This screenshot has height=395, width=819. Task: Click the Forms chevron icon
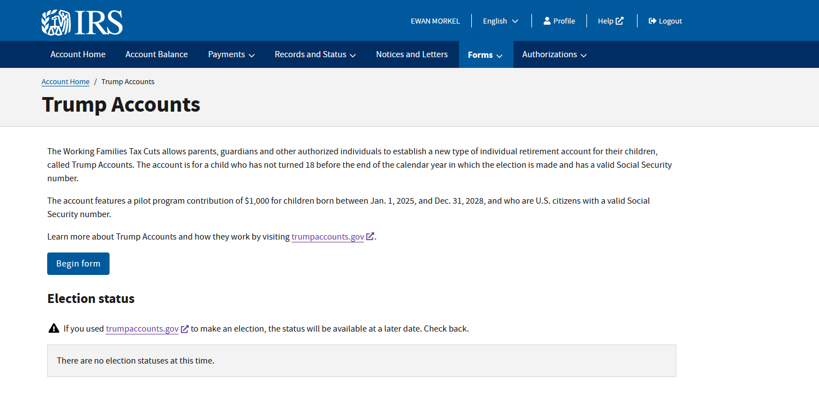(499, 56)
